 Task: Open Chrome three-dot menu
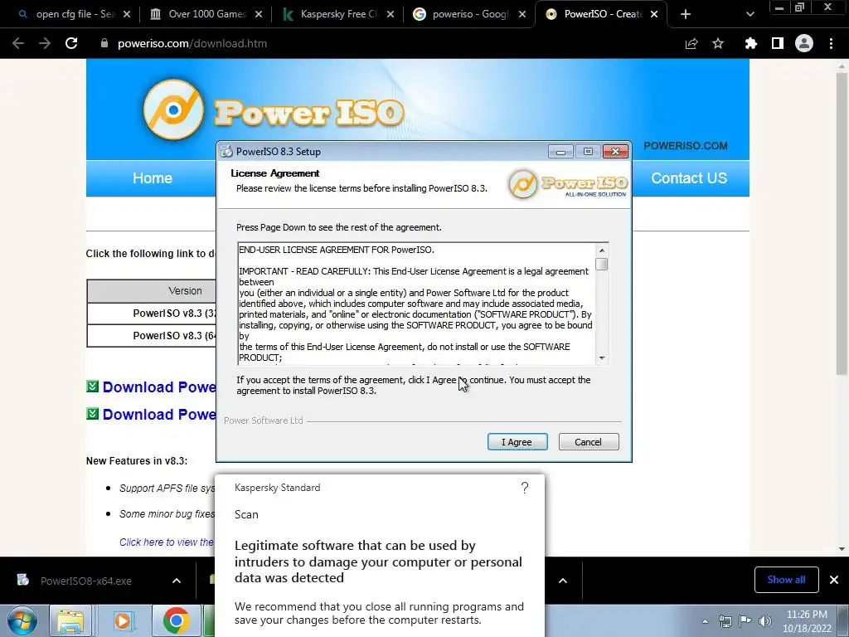pyautogui.click(x=831, y=43)
